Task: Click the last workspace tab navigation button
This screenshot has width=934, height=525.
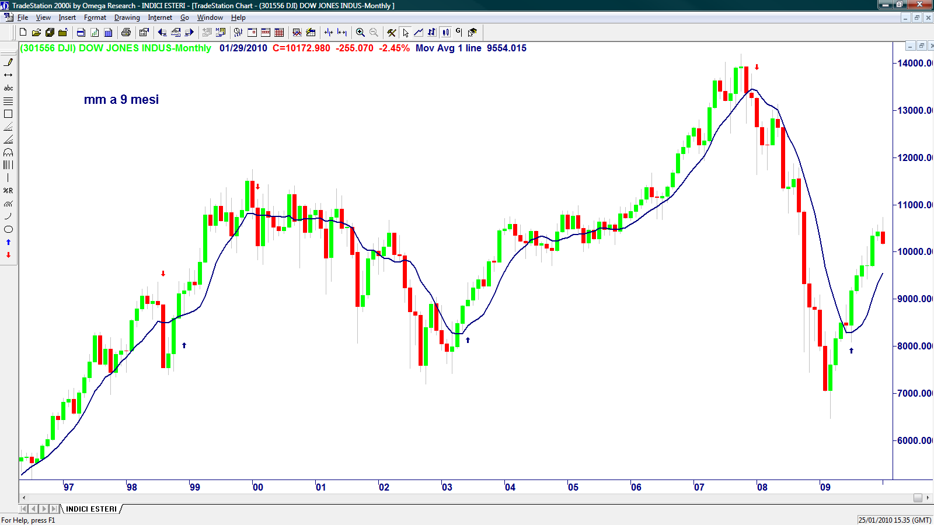Action: coord(54,509)
